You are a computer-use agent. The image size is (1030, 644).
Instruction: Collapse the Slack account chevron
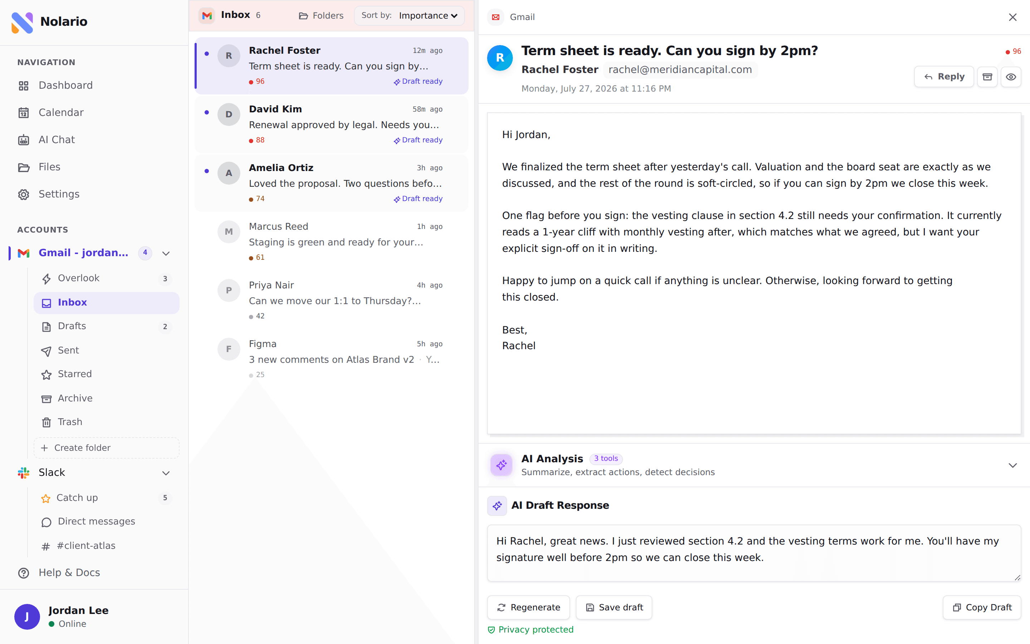166,473
